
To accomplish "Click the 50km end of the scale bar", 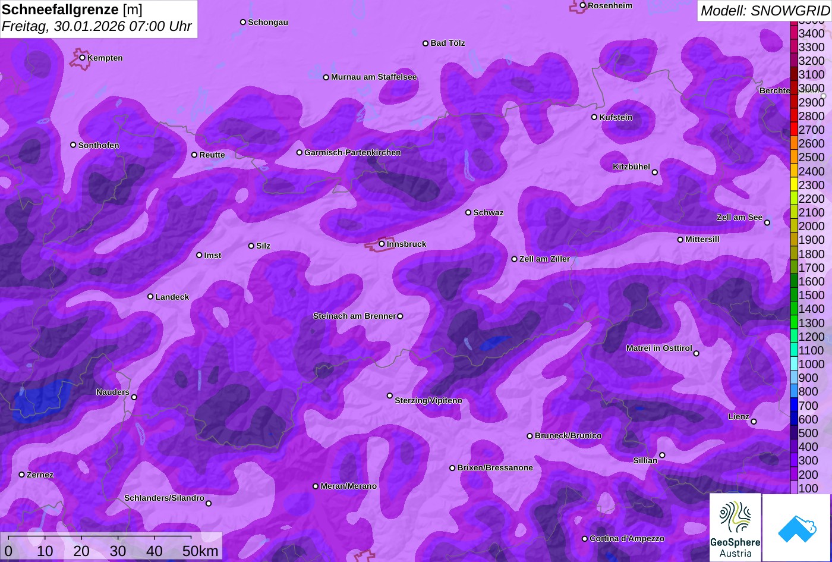I will (200, 551).
